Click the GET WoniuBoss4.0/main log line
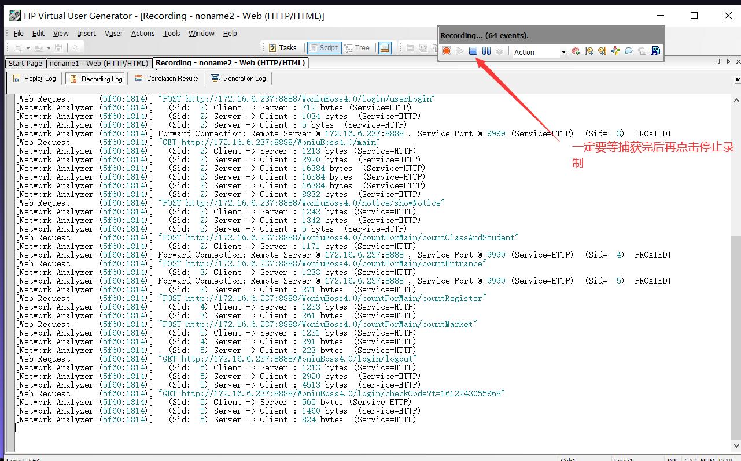This screenshot has height=461, width=741. [x=198, y=142]
